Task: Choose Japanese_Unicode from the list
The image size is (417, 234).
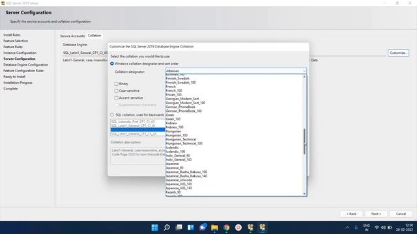Action: 179,180
